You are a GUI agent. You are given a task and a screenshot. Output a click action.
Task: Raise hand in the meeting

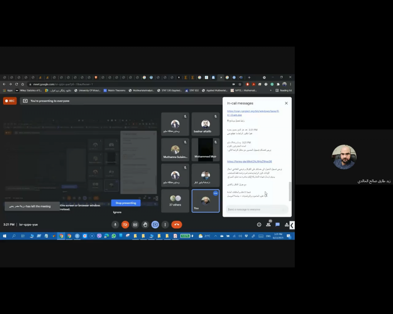tap(145, 225)
